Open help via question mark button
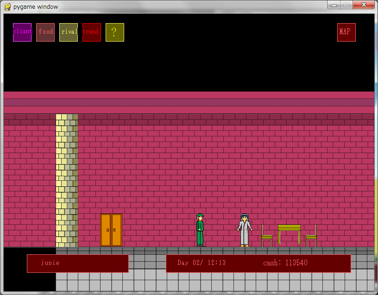 [x=115, y=32]
